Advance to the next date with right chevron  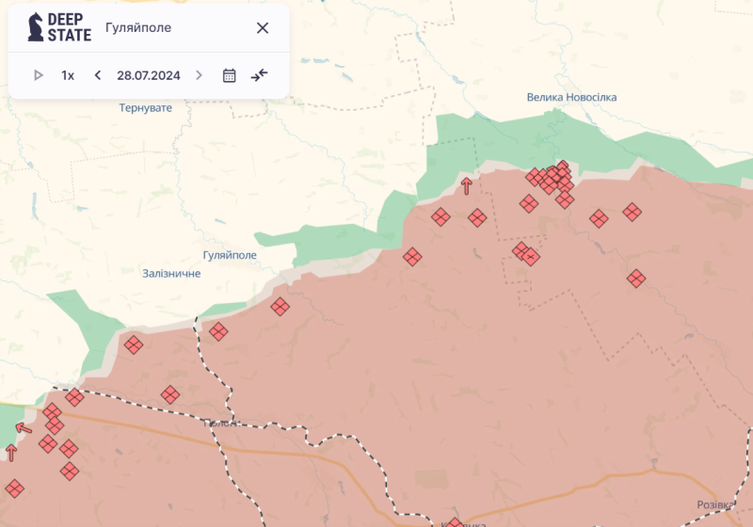click(x=199, y=75)
